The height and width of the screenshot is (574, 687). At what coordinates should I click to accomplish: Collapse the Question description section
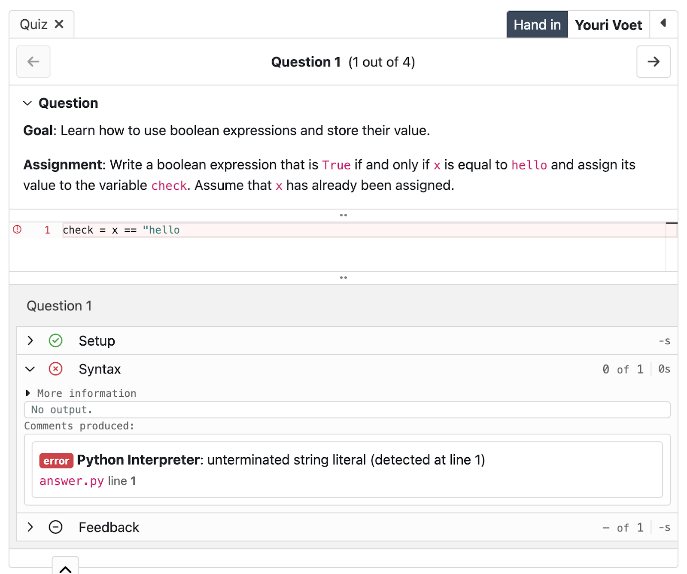27,103
